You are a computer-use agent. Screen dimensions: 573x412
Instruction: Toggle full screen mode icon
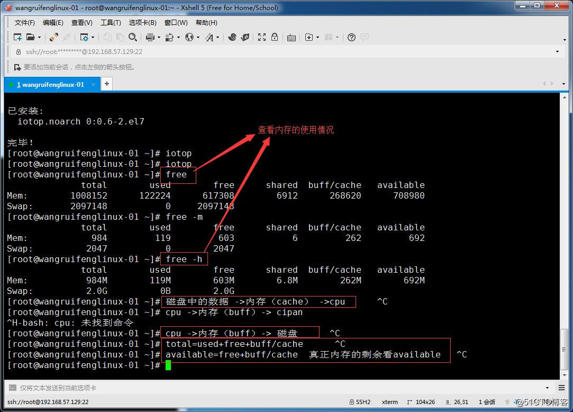click(x=262, y=37)
